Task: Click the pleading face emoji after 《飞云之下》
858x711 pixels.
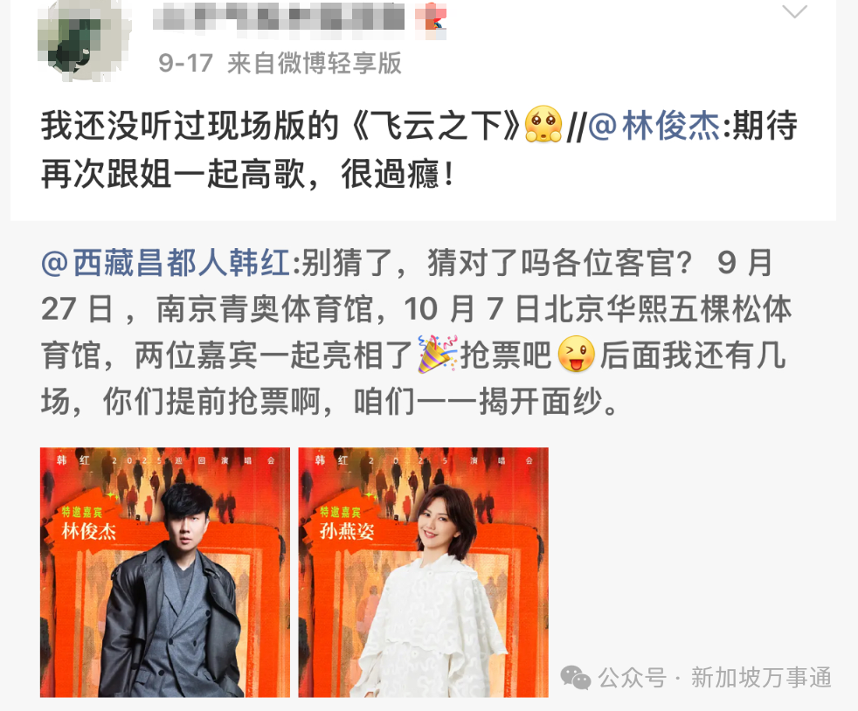Action: tap(543, 125)
